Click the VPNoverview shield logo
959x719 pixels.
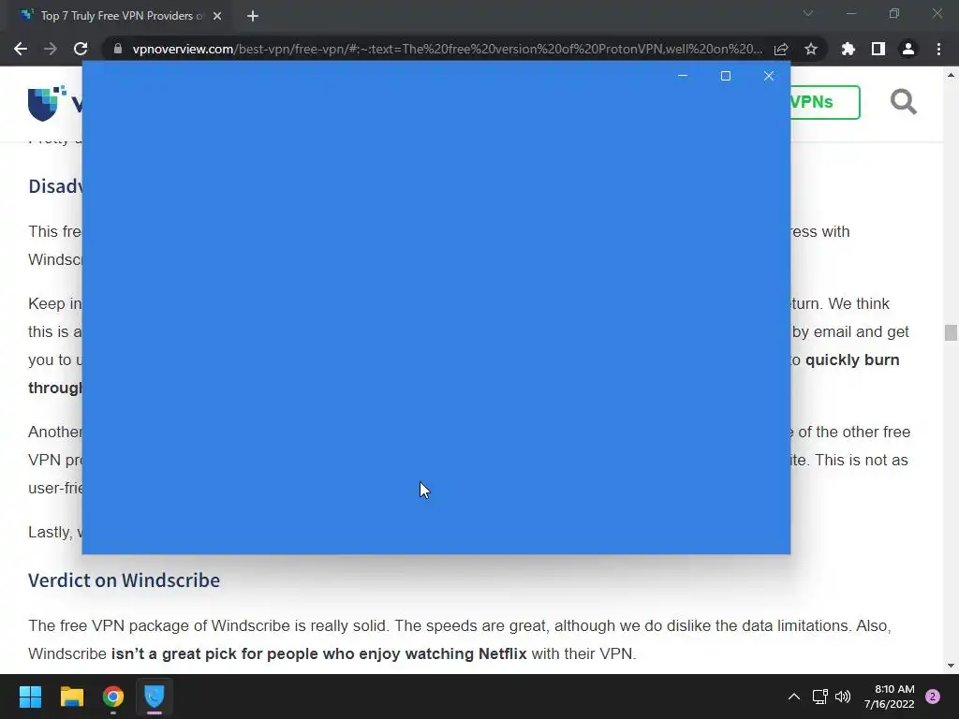tap(47, 103)
